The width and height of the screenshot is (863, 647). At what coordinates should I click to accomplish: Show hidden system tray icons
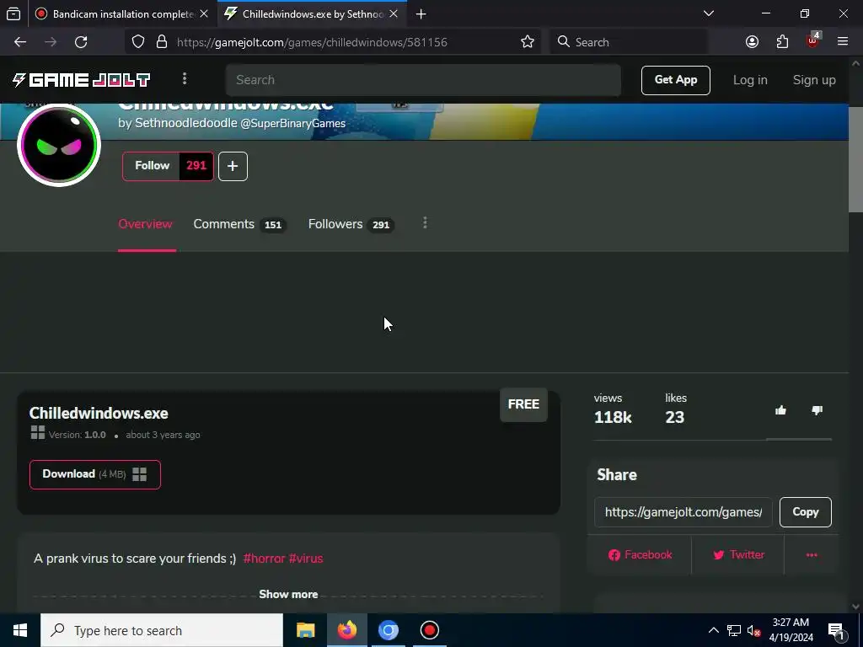[x=713, y=630]
